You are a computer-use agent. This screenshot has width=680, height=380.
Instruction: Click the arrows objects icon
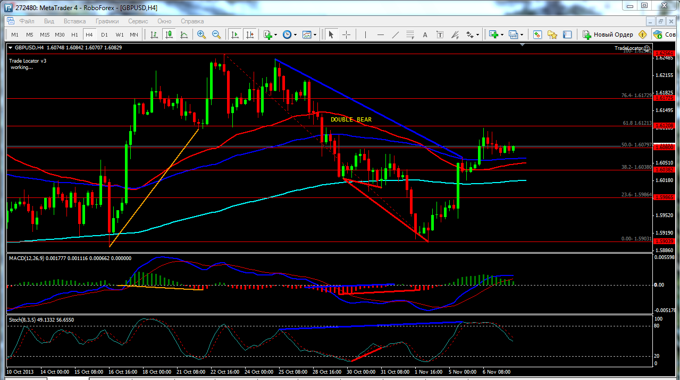click(469, 34)
